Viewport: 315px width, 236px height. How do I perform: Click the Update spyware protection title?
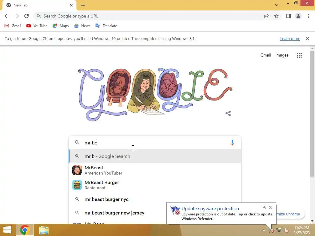[210, 209]
